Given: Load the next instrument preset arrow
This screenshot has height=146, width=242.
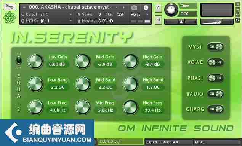Looking at the screenshot, I should [123, 7].
